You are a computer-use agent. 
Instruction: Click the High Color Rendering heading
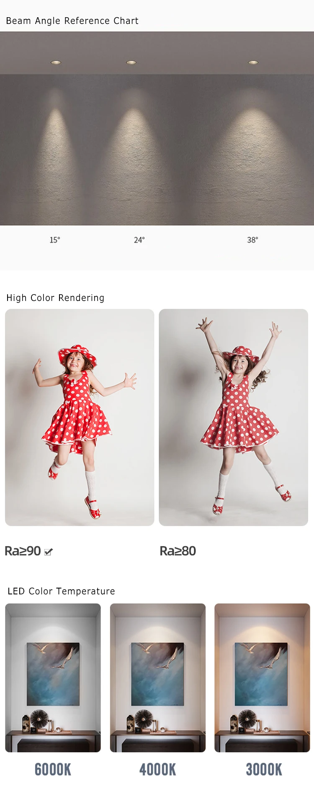[55, 298]
